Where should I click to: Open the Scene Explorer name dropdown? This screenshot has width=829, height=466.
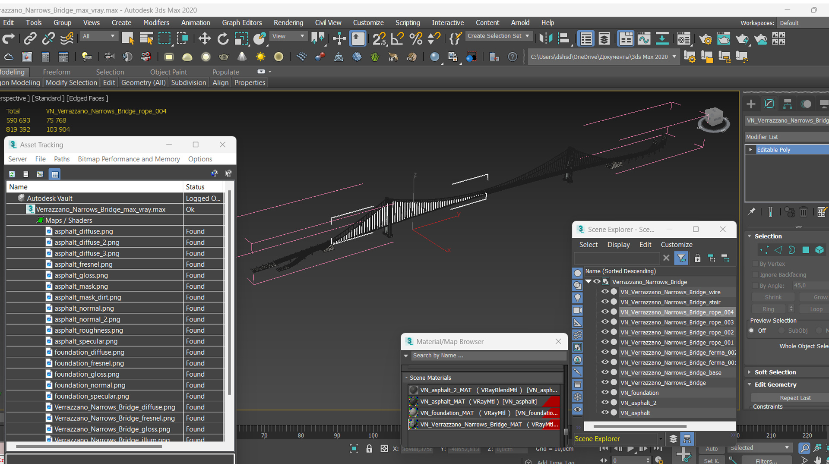click(661, 439)
